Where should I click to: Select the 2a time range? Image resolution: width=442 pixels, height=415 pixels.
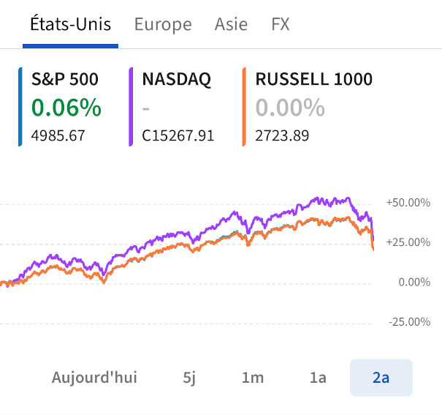[381, 378]
